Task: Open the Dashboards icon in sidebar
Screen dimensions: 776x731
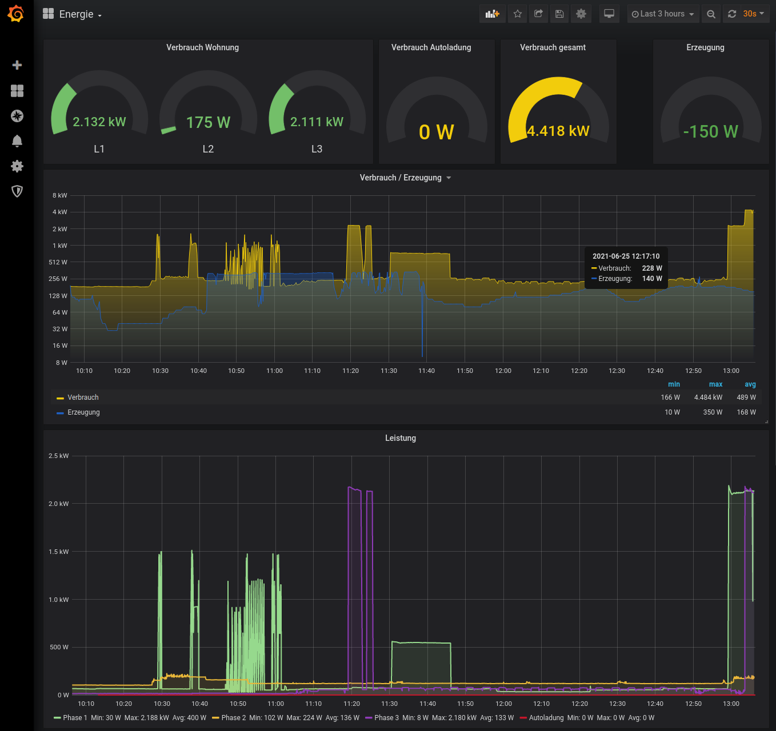Action: click(17, 91)
